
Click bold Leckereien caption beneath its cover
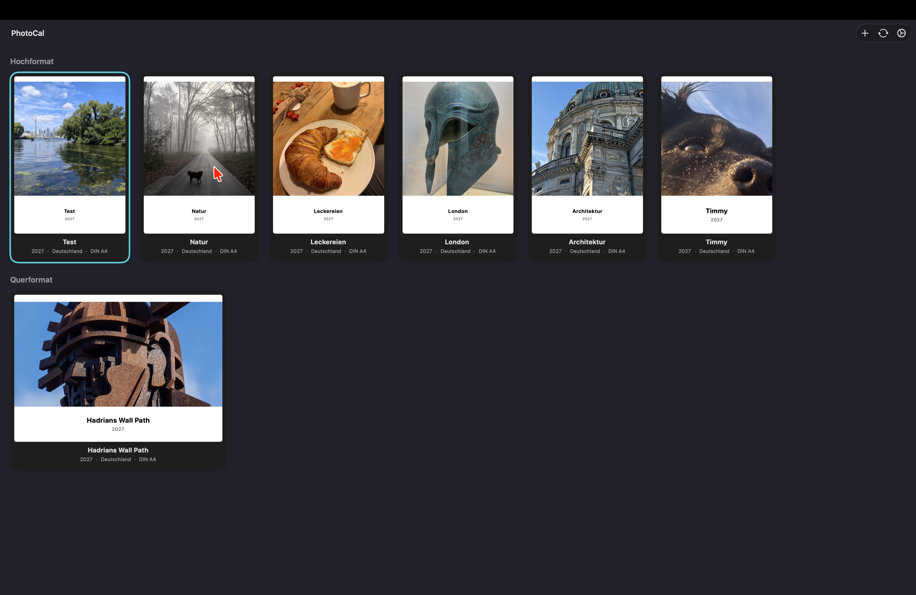(x=328, y=242)
